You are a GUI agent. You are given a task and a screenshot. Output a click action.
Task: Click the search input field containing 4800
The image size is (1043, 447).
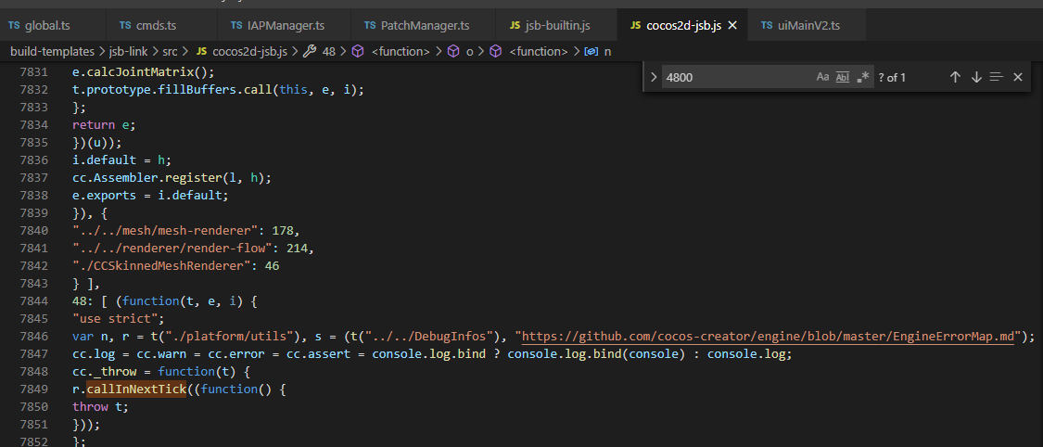tap(732, 78)
